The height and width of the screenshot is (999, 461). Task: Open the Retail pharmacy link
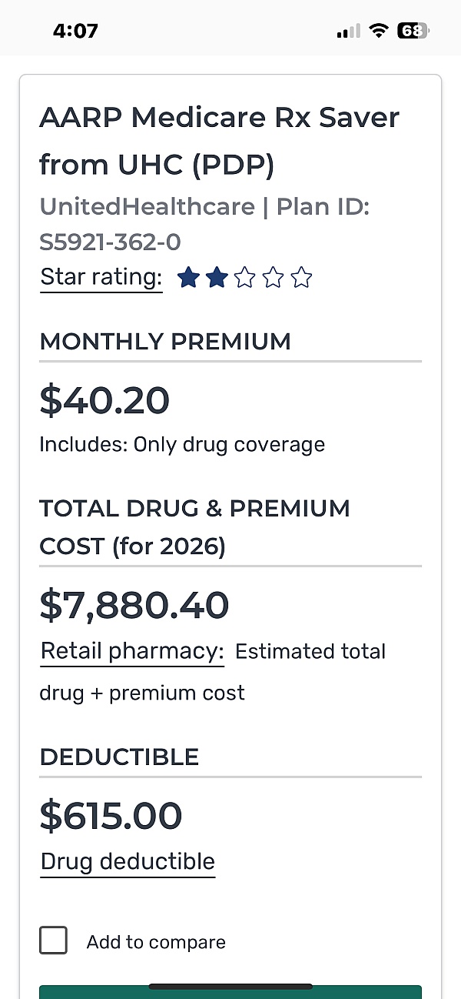click(131, 651)
